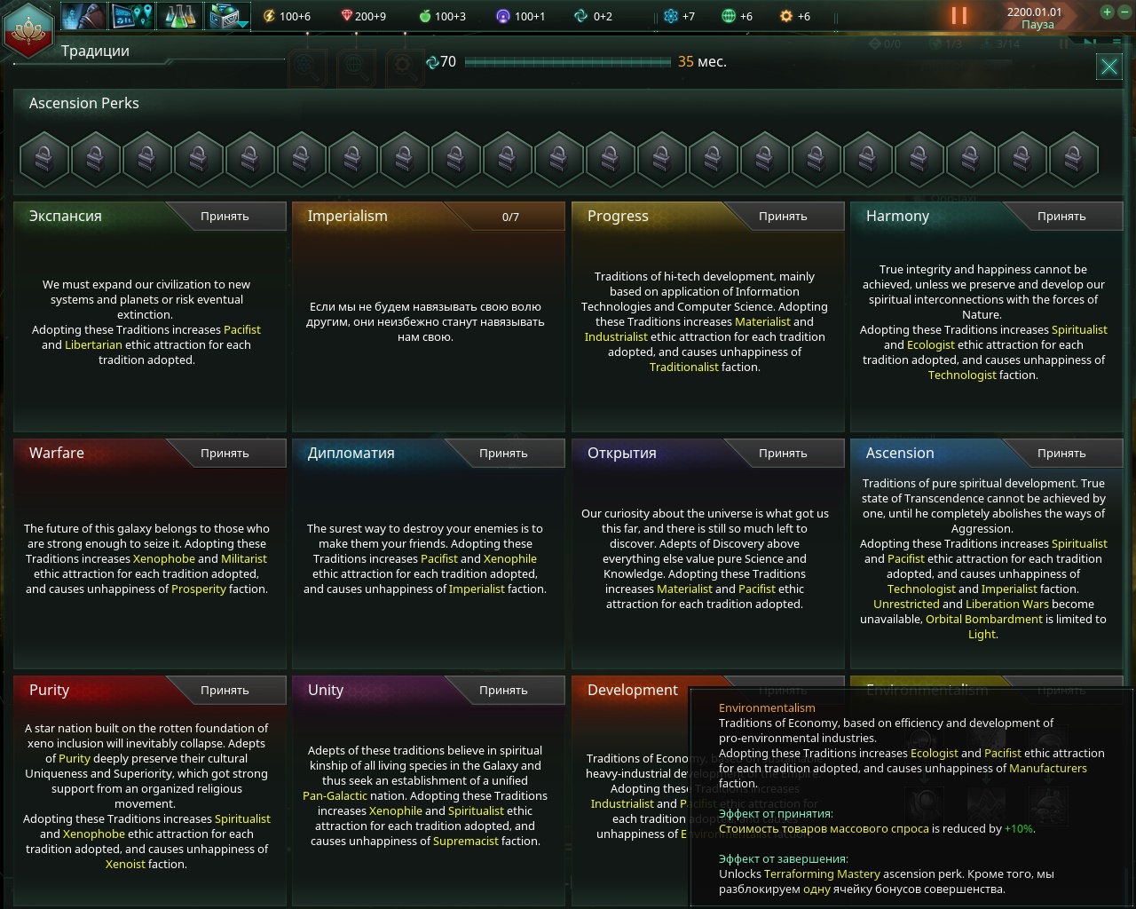Screen dimensions: 1136x909
Task: Adopt the Unity tradition with Принять
Action: tap(503, 690)
